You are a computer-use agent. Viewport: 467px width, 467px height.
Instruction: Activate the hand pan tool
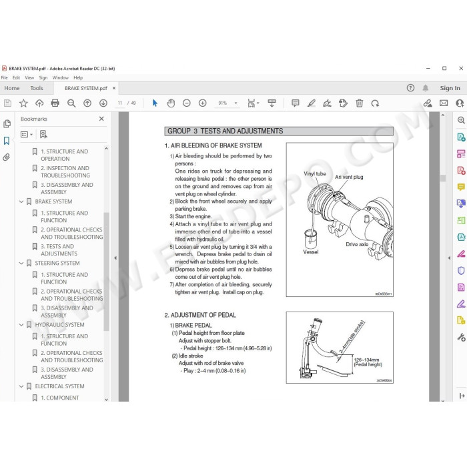[171, 103]
